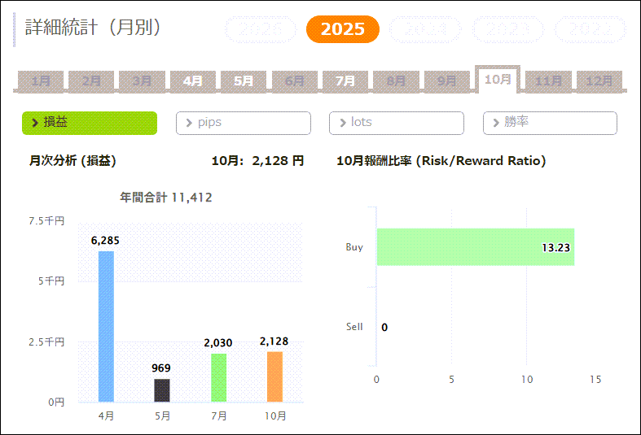Click the orange 10月 bar in chart
The height and width of the screenshot is (435, 641).
tap(275, 376)
